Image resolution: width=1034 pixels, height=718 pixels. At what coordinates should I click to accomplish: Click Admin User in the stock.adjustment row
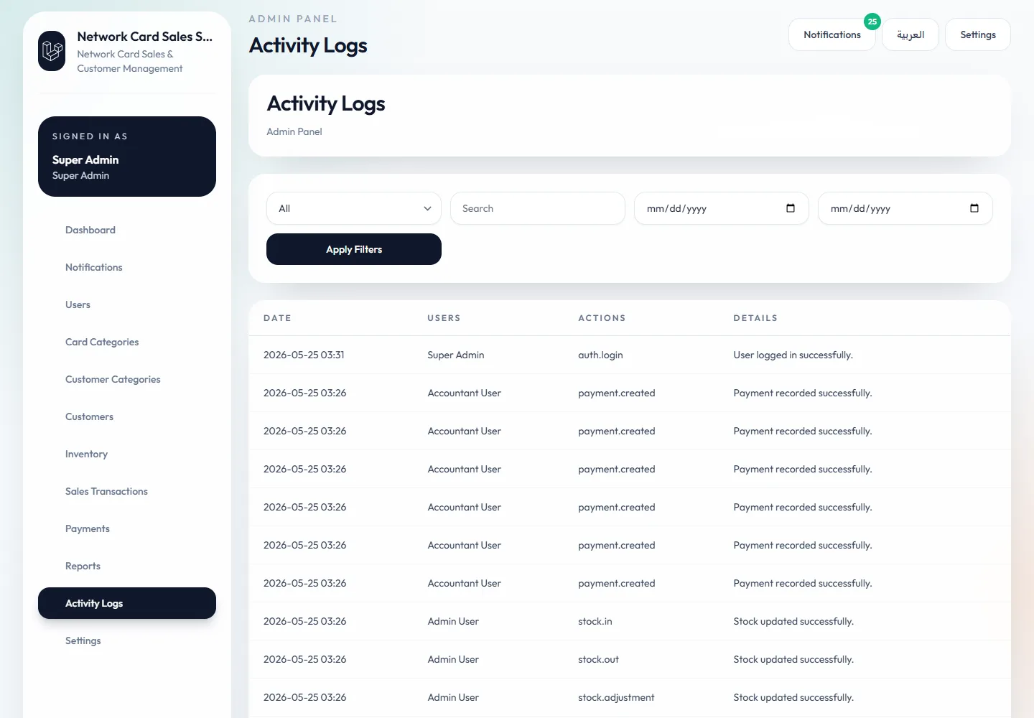coord(453,697)
